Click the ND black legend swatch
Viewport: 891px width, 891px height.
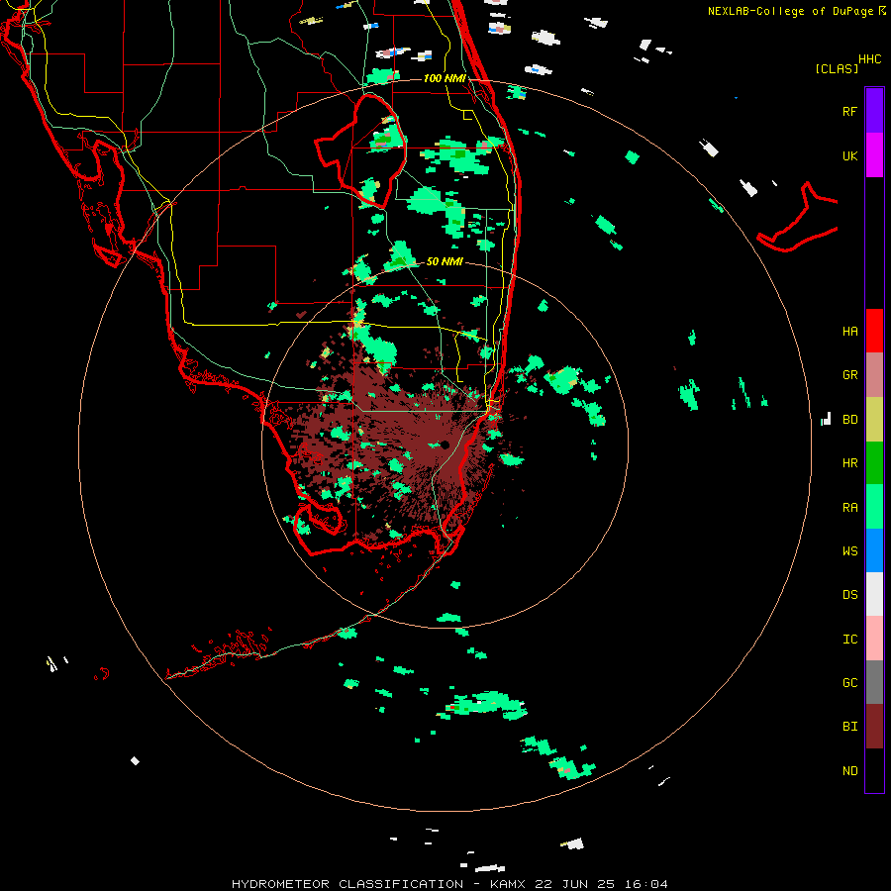874,770
